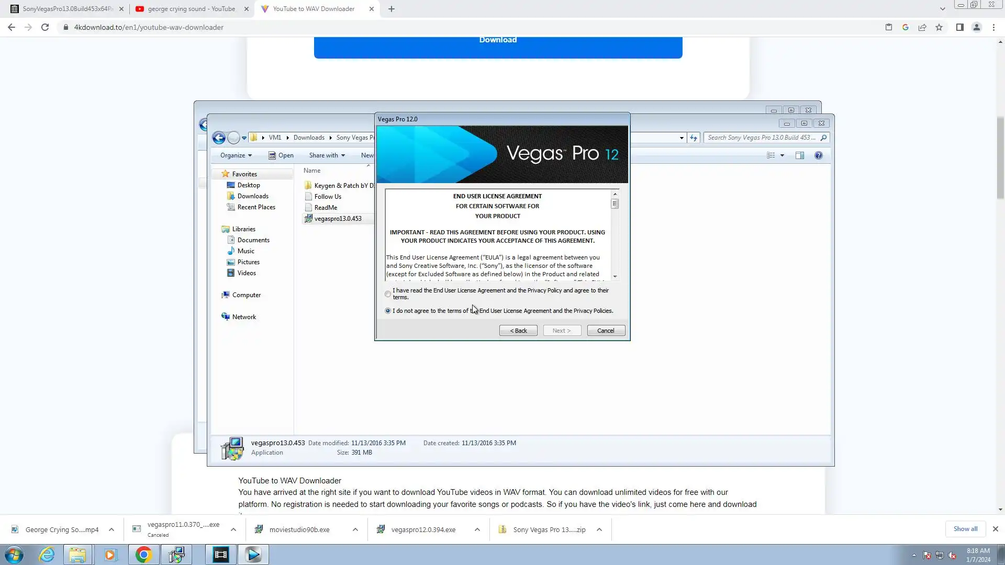Screen dimensions: 1005x565
Task: Select Downloads in Favorites sidebar
Action: click(x=253, y=196)
